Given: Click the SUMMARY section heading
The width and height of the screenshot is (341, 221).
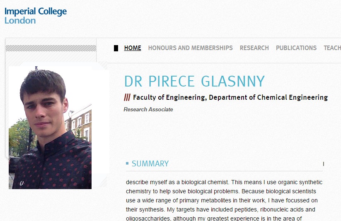Looking at the screenshot, I should pos(150,163).
